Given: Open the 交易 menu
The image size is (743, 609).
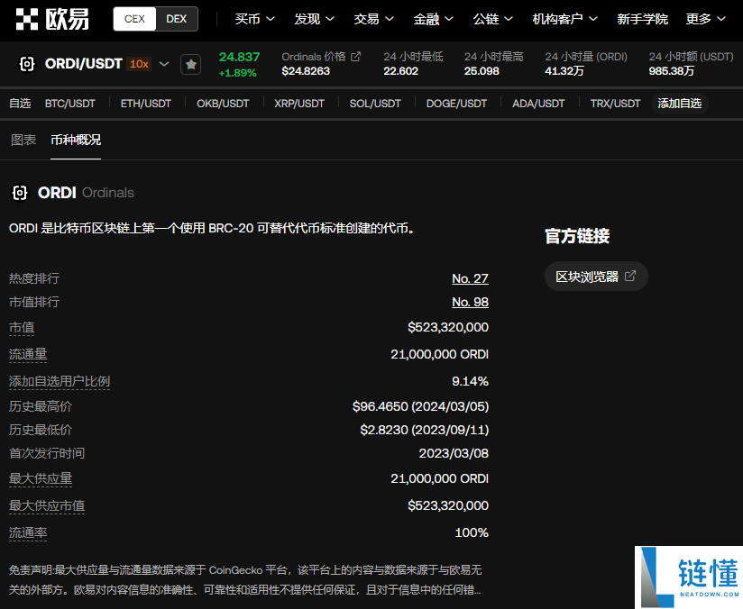Looking at the screenshot, I should (x=374, y=19).
